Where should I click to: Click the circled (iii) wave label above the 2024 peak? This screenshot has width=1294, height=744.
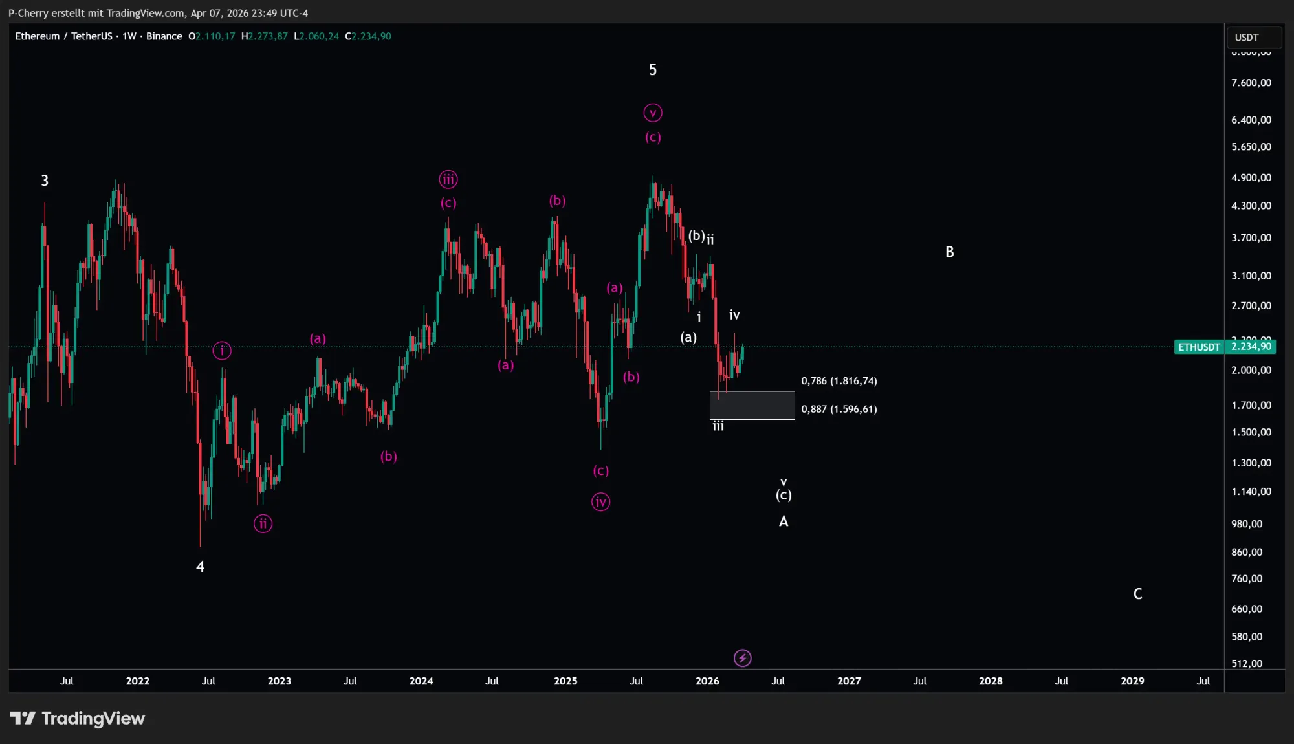[x=448, y=179]
